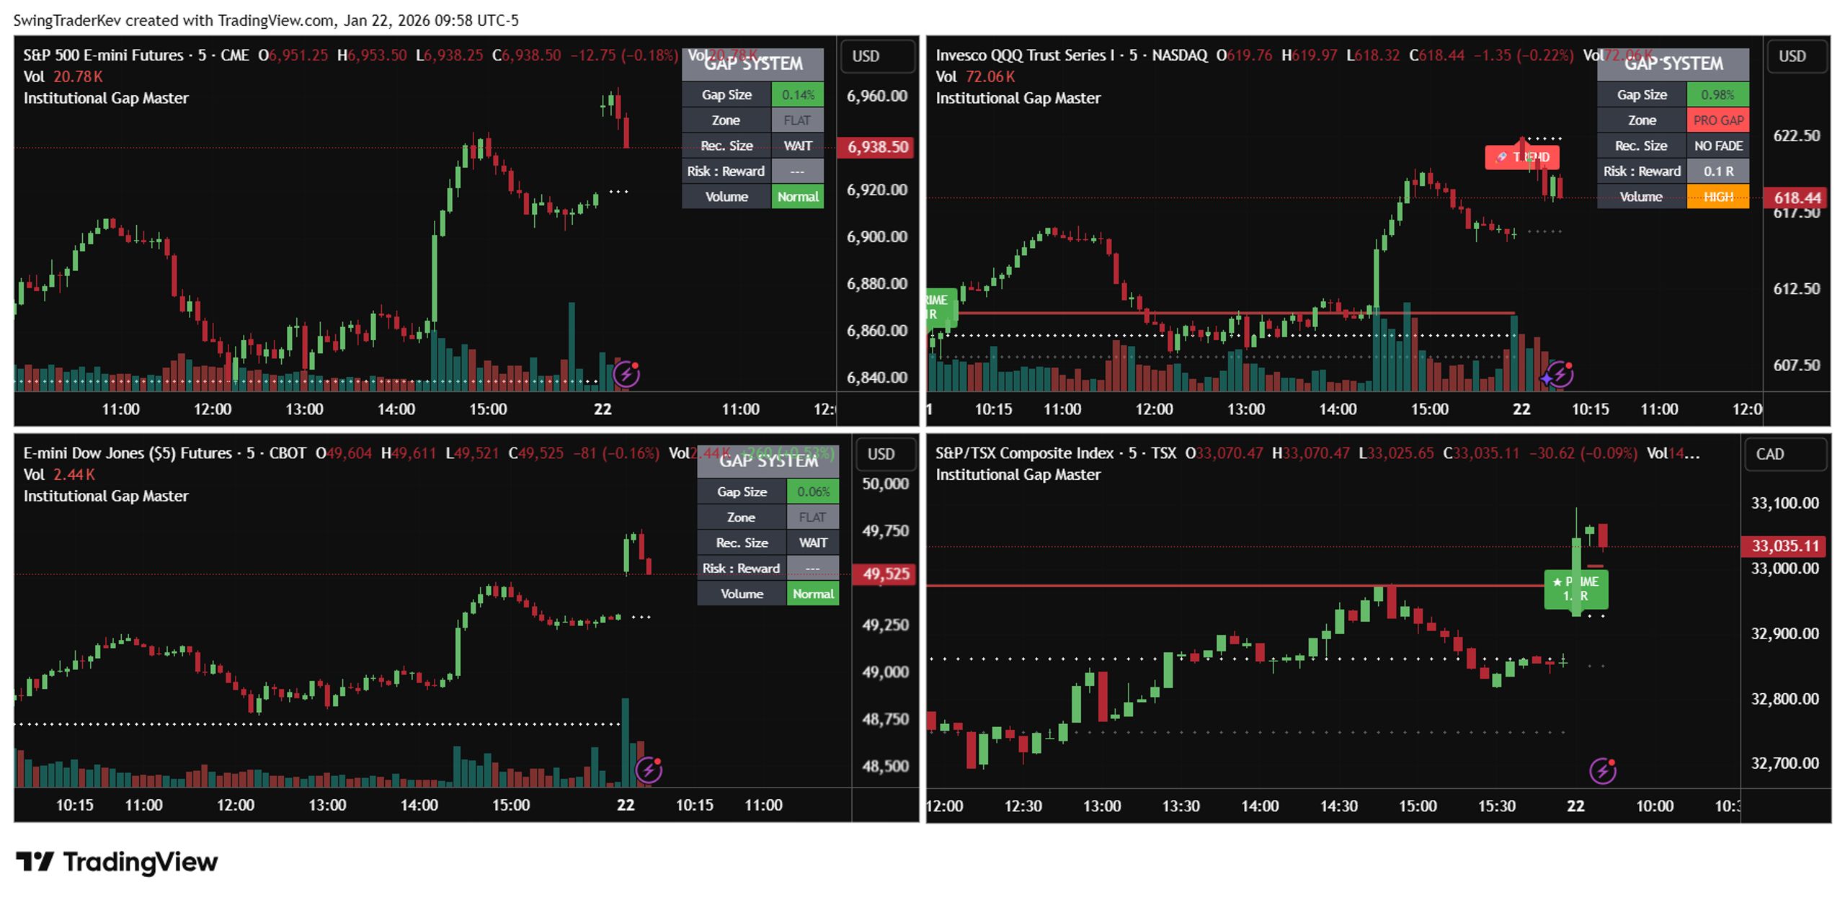Click 15:30 on the TSX chart time axis
Viewport: 1845px width, 900px height.
tap(1497, 806)
